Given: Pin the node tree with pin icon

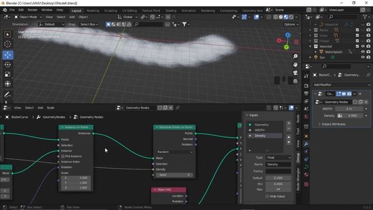Looking at the screenshot, I should pyautogui.click(x=177, y=108).
